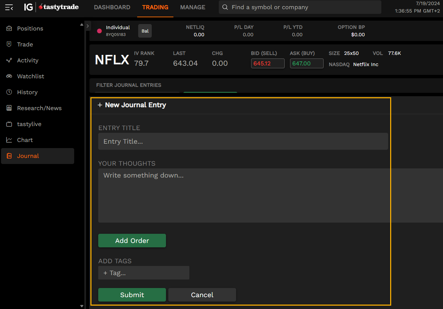Go to Positions in sidebar

(x=38, y=28)
